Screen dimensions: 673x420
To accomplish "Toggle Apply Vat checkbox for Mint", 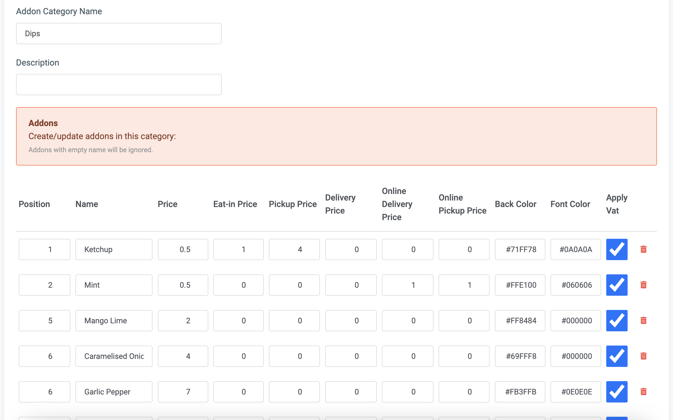I will pos(617,285).
